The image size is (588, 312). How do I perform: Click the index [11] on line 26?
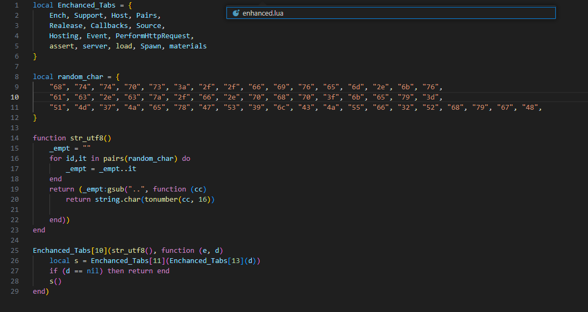point(157,260)
